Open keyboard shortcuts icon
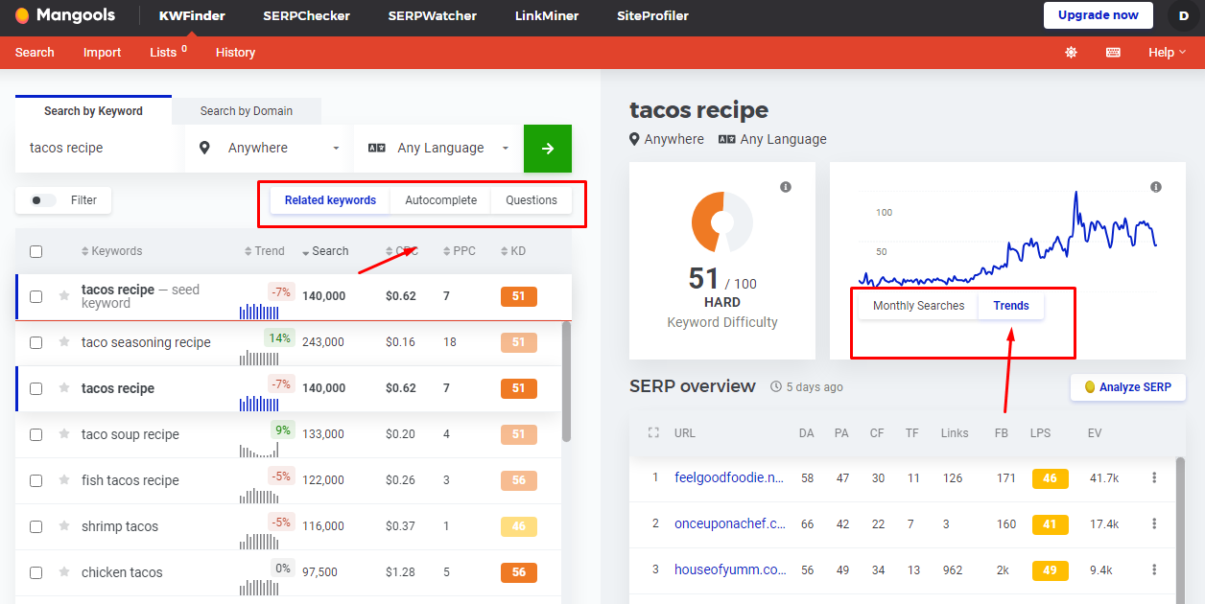1205x604 pixels. tap(1113, 53)
